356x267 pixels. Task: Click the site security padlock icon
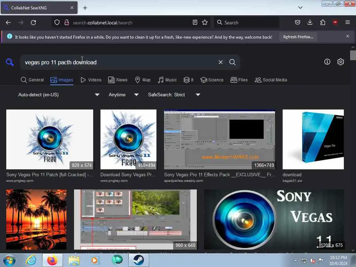(67, 22)
